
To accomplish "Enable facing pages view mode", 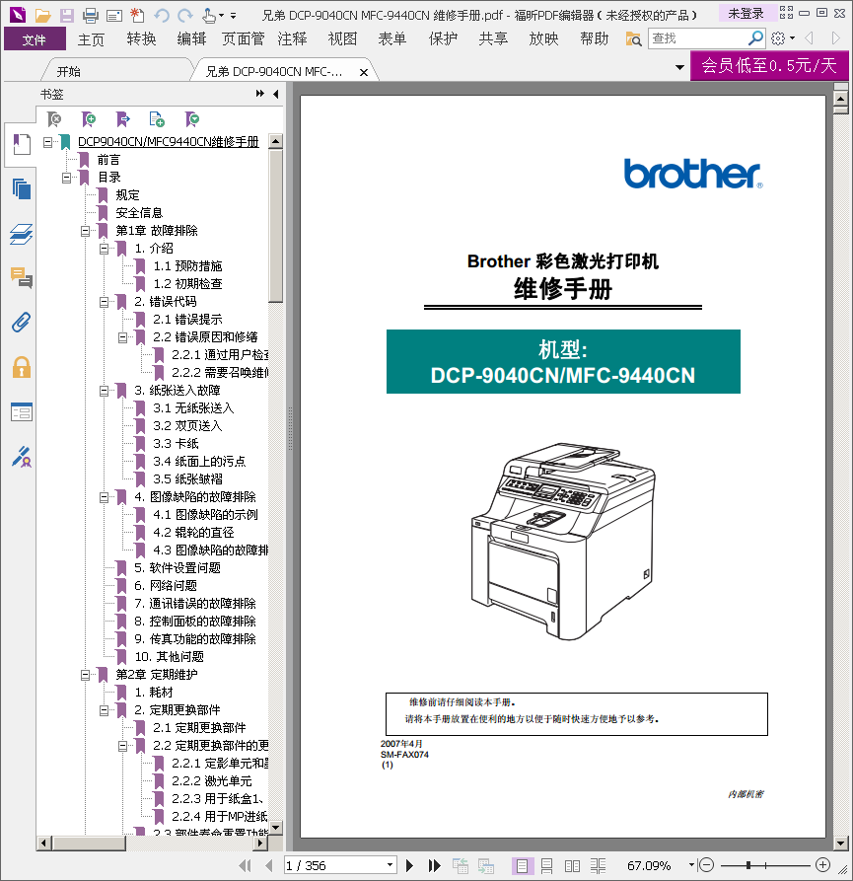I will coord(572,866).
